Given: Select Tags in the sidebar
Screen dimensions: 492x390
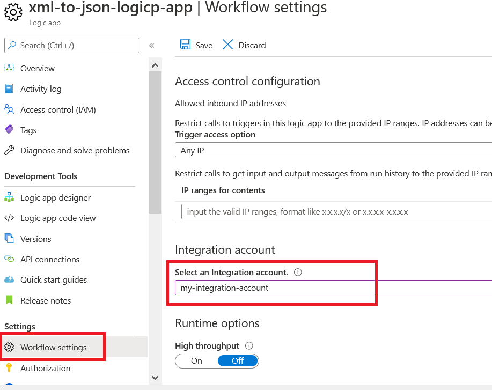Looking at the screenshot, I should coord(28,130).
